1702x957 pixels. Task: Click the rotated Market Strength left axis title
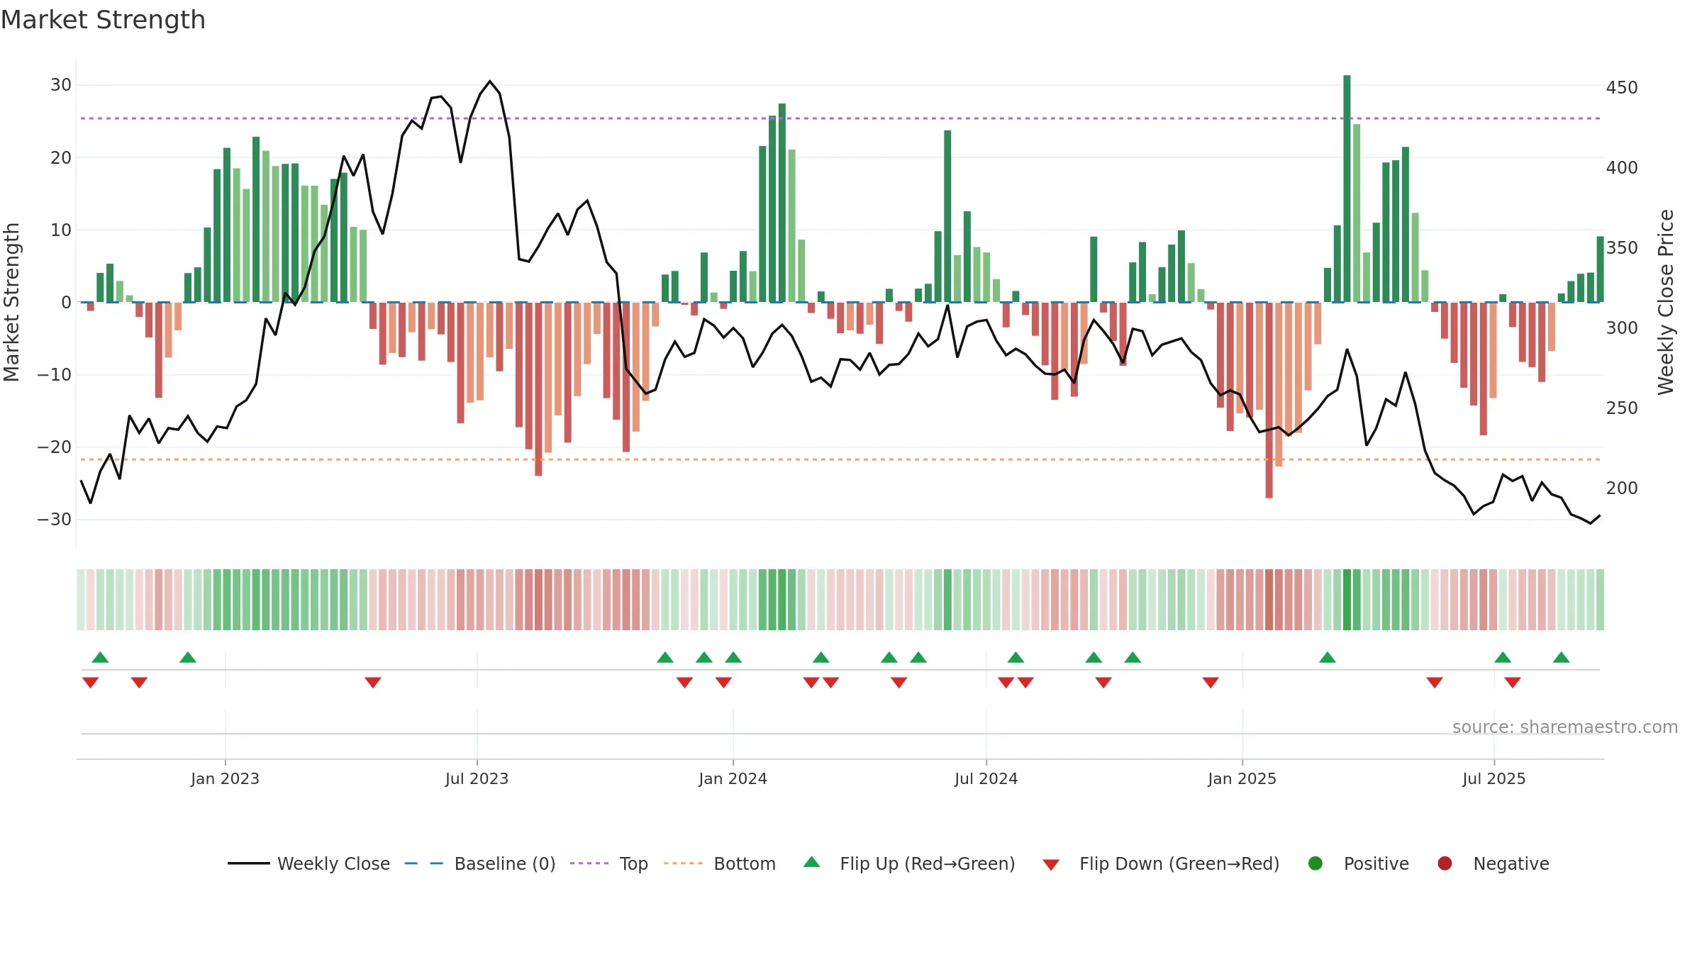pyautogui.click(x=12, y=302)
